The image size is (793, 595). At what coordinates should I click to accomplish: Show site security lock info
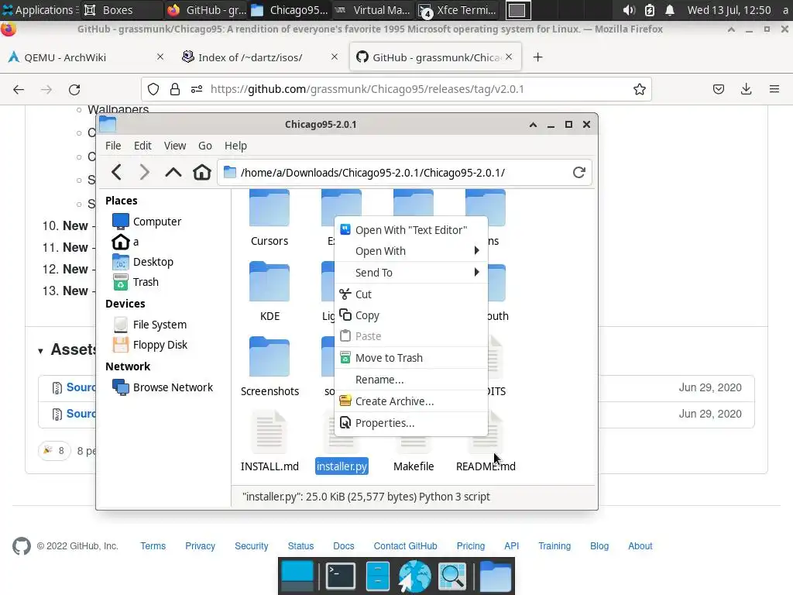coord(175,89)
